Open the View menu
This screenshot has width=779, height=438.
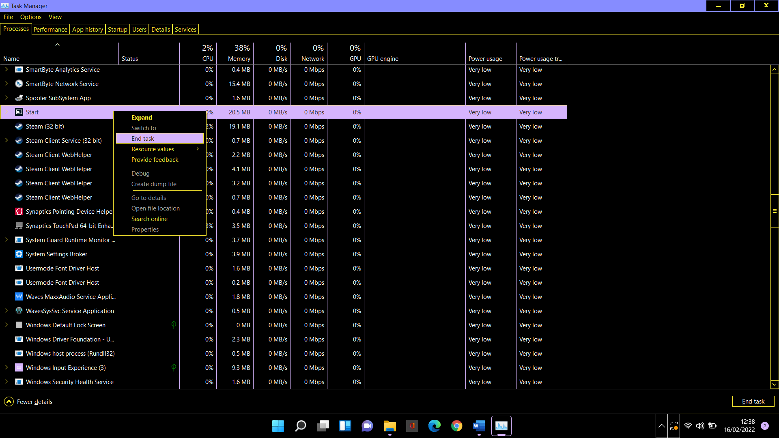point(55,17)
